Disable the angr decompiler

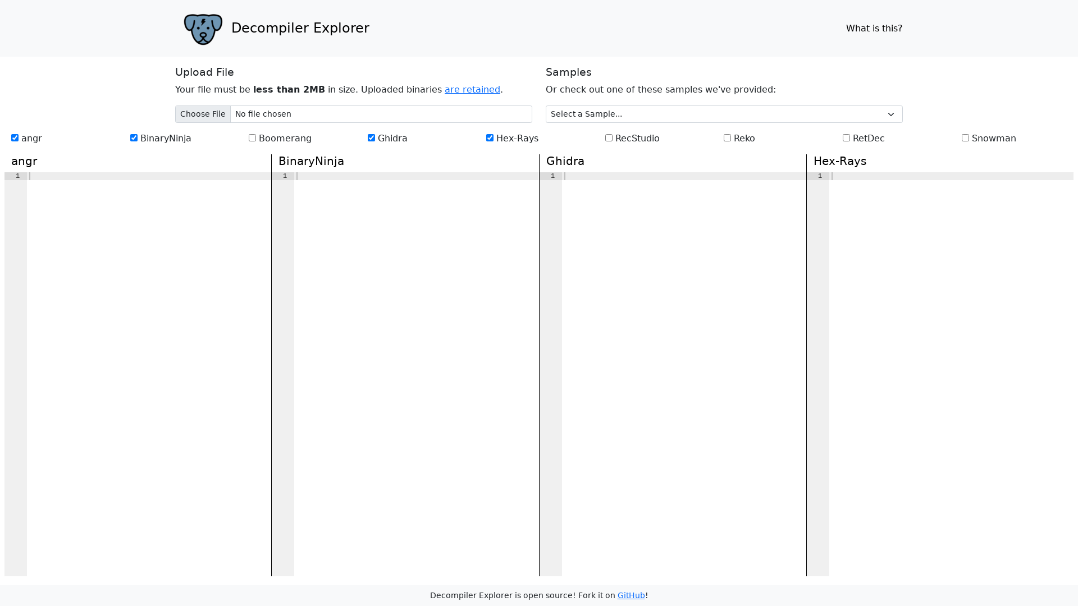pos(15,137)
